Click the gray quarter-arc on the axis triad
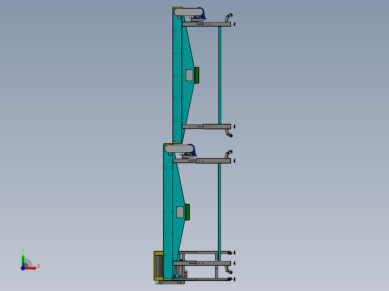Viewport: 389px width, 291px height. point(29,262)
